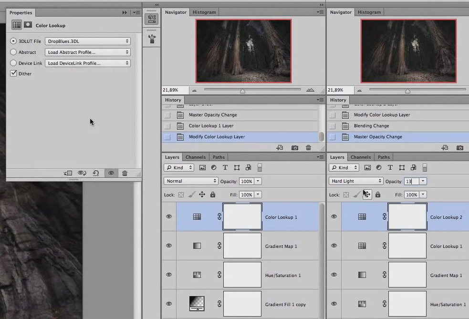This screenshot has height=319, width=469.
Task: Create new snapshot camera icon in left History
Action: [294, 148]
